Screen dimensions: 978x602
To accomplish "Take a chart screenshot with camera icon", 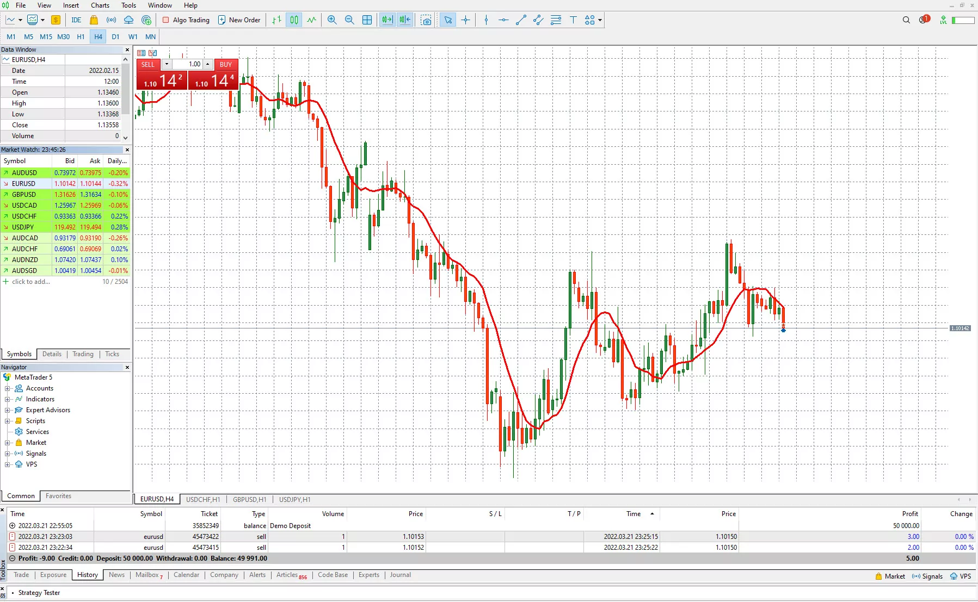I will pos(426,20).
